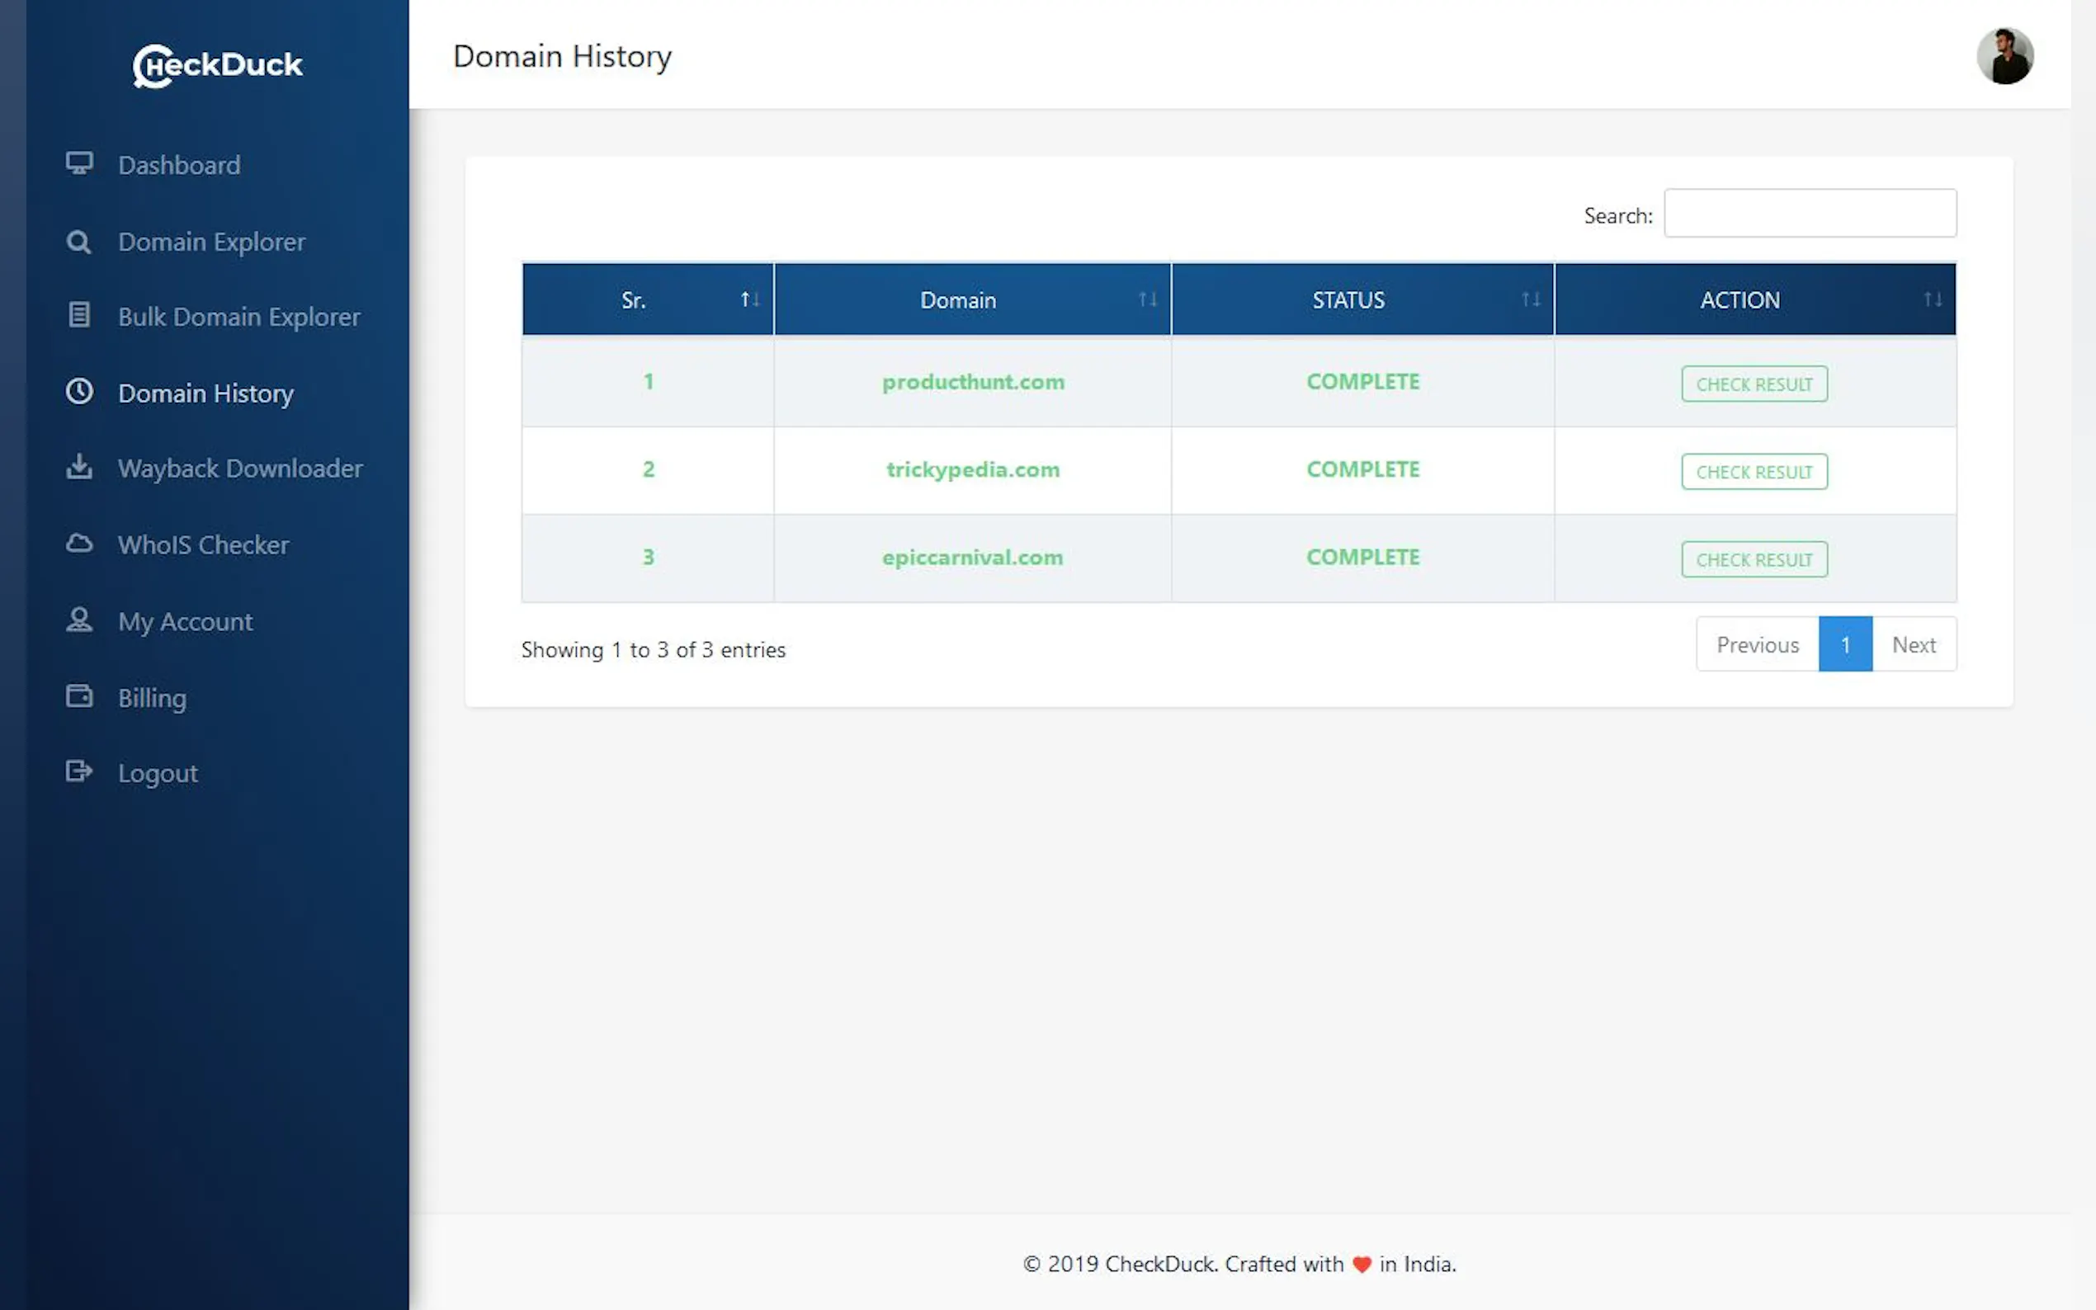
Task: Click the CheckDuck logo
Action: [x=218, y=66]
